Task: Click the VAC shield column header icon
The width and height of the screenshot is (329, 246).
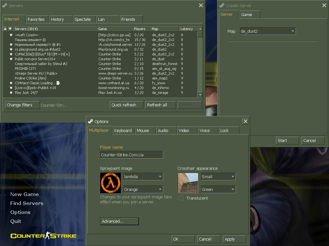Action: click(x=10, y=29)
